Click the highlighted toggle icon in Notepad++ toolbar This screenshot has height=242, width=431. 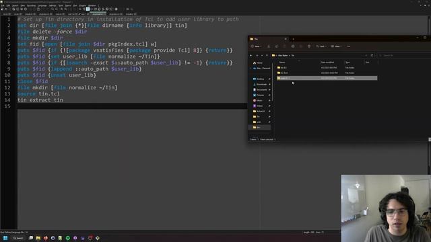coord(88,9)
